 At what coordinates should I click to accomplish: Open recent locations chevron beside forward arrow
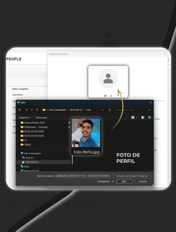pos(32,110)
